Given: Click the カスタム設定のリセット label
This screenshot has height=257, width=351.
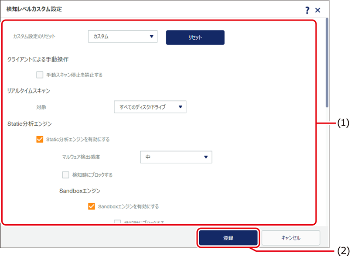Looking at the screenshot, I should (34, 36).
